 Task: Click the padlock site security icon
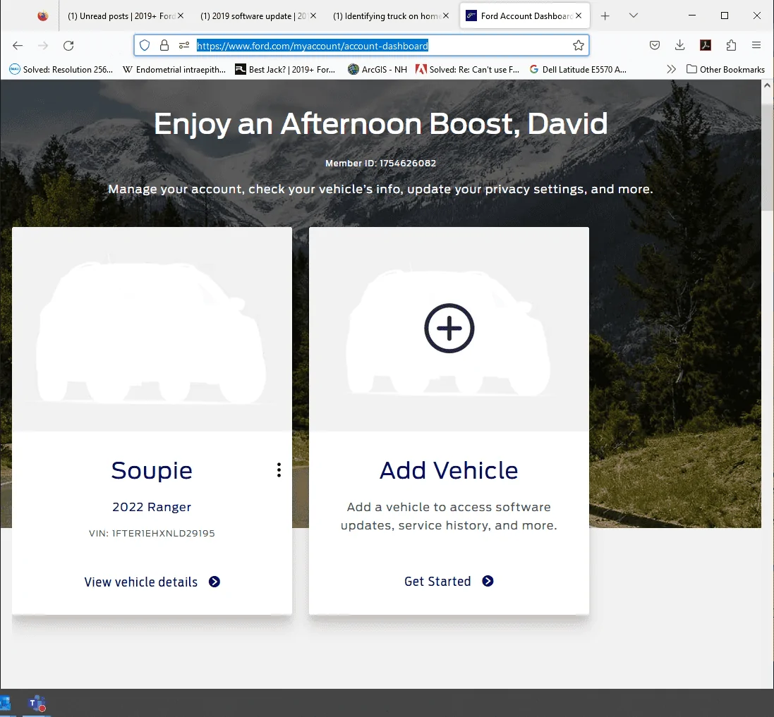click(164, 45)
